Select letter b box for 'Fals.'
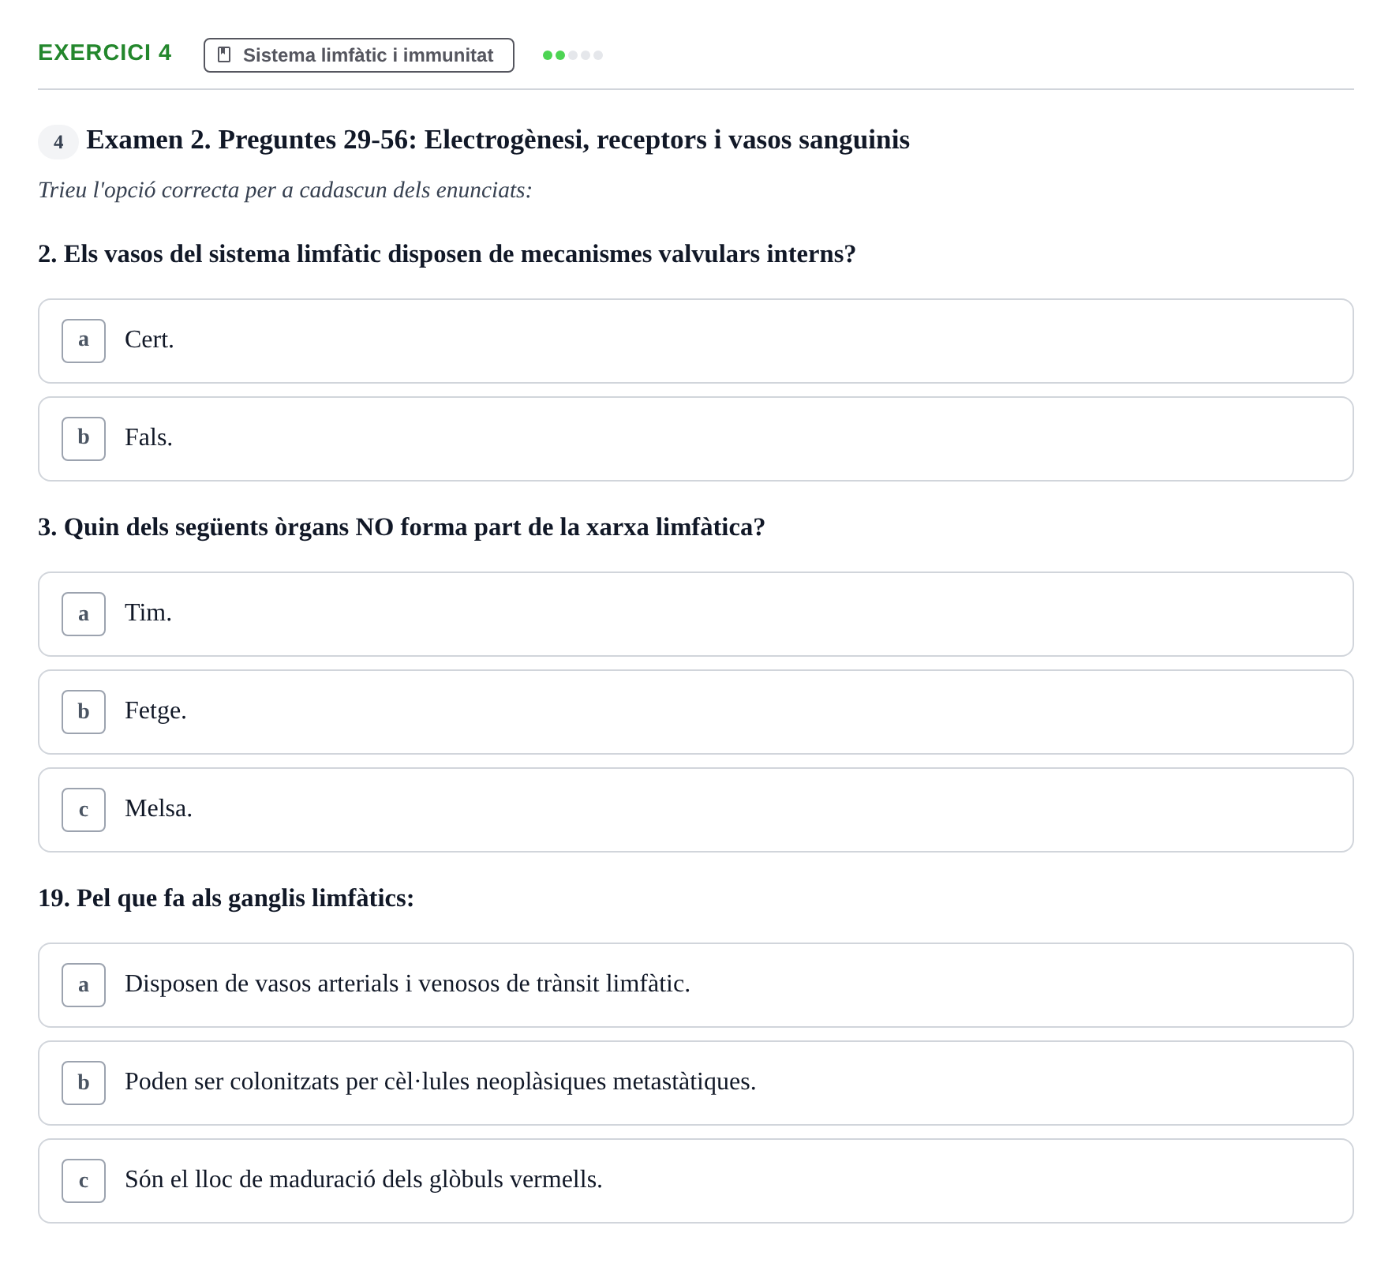1392x1263 pixels. [84, 439]
